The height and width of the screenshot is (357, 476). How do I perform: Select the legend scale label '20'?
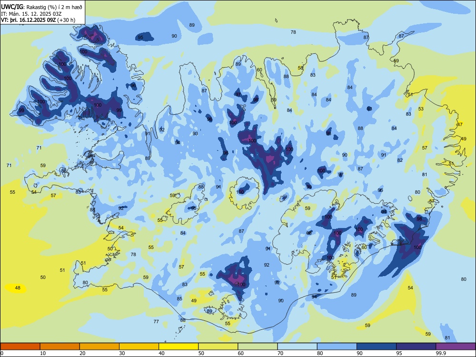[x=82, y=353]
